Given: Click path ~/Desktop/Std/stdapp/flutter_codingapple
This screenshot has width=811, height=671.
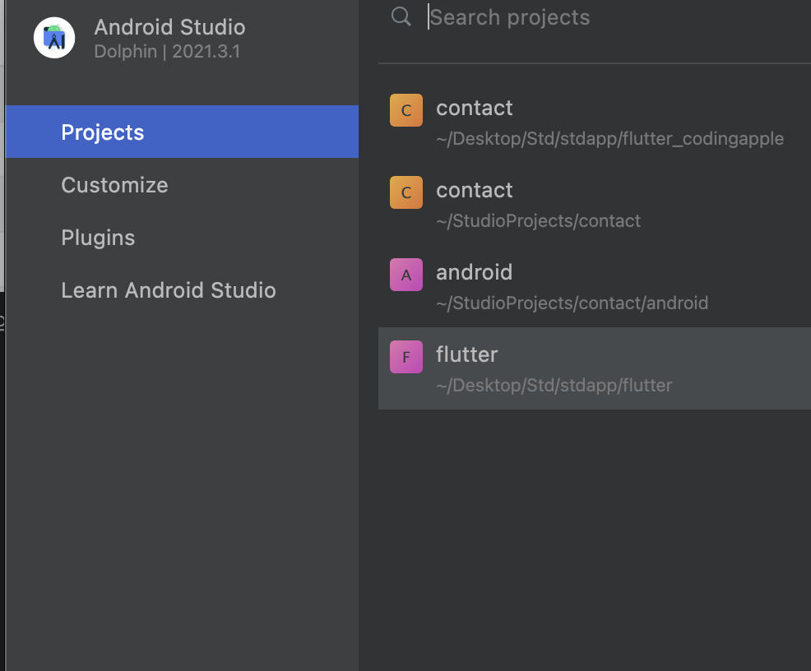Looking at the screenshot, I should [x=609, y=138].
